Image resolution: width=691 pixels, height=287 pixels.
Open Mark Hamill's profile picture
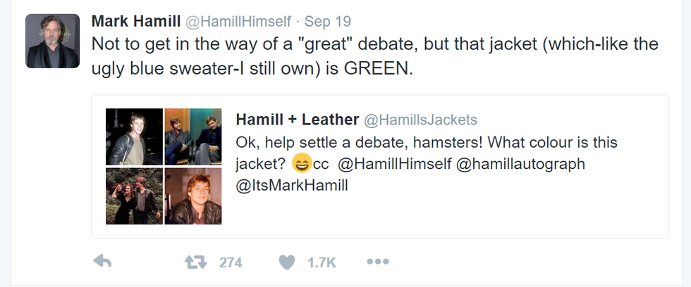[53, 41]
